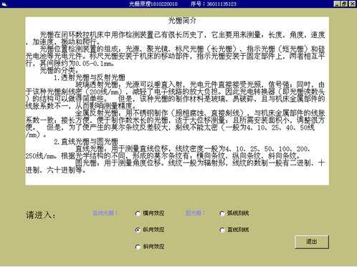
Task: Click the 退出 exit button
Action: pyautogui.click(x=312, y=242)
